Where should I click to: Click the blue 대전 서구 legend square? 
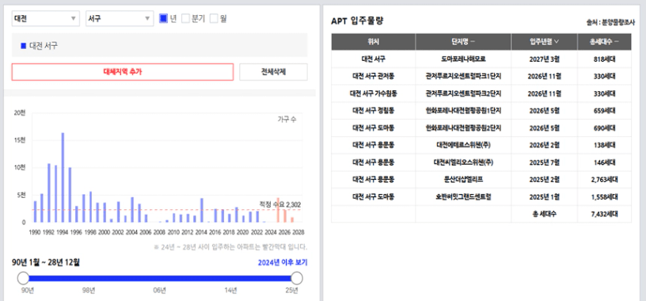pyautogui.click(x=24, y=46)
